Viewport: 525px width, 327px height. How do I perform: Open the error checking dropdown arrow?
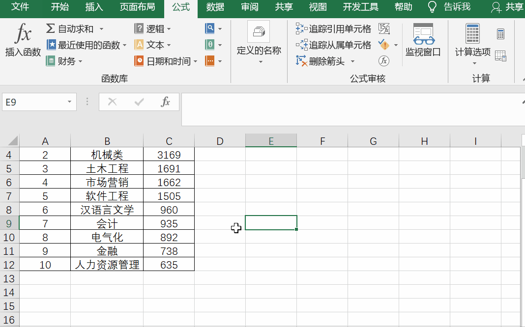pos(396,45)
